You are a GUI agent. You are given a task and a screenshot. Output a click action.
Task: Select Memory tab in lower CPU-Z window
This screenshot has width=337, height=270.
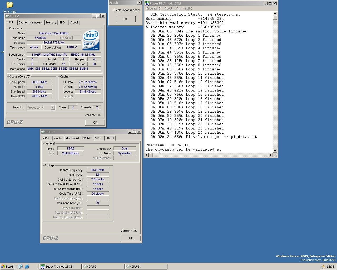pos(87,138)
